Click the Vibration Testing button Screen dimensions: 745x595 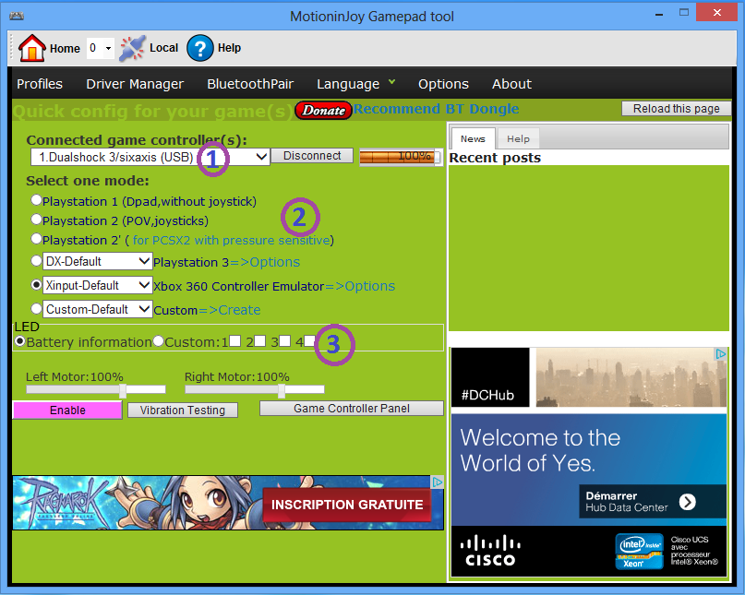pyautogui.click(x=182, y=411)
